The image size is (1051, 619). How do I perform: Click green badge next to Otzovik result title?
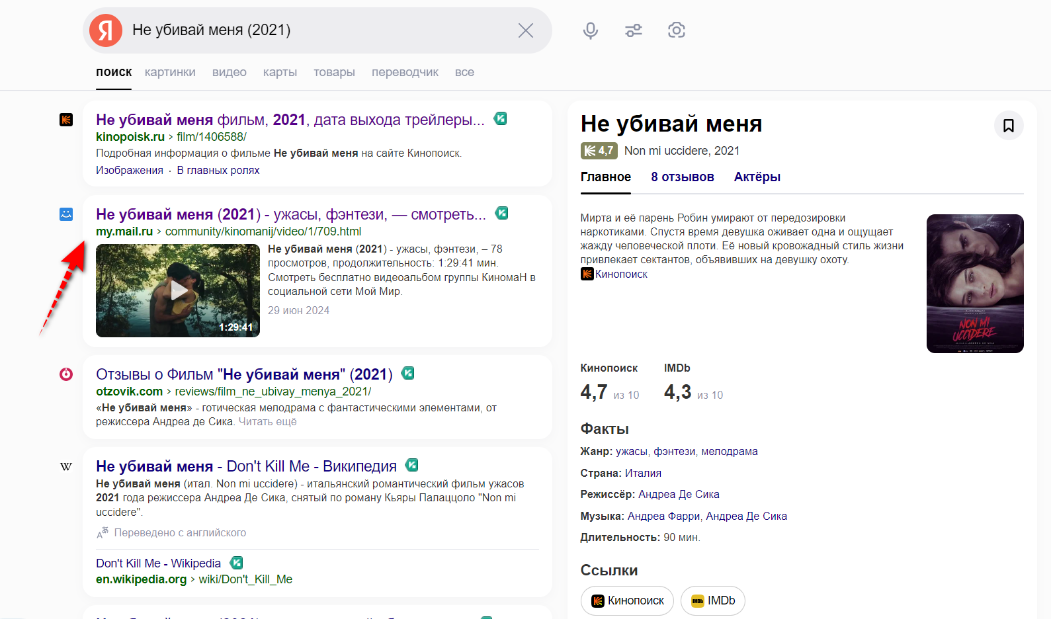point(408,374)
